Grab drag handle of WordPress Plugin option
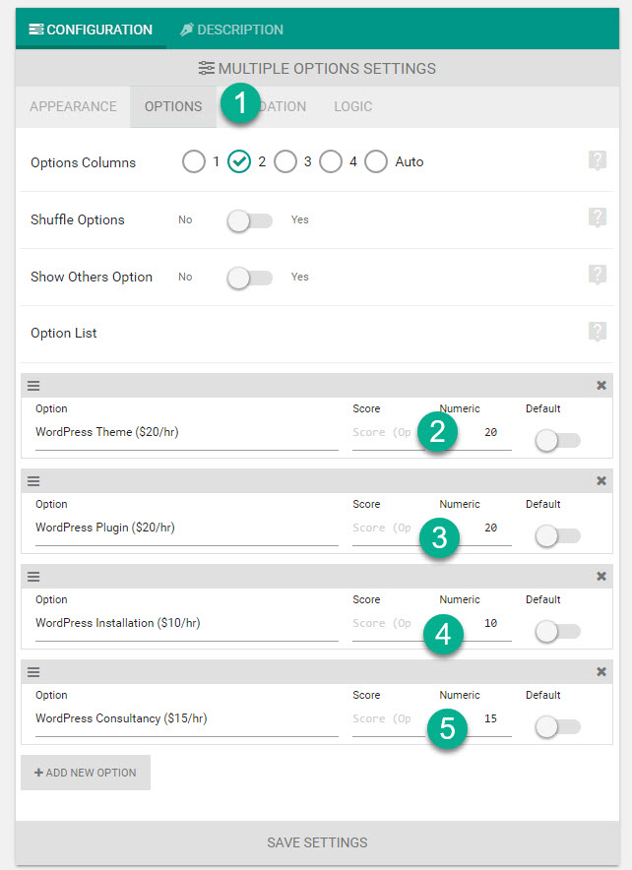 [33, 481]
